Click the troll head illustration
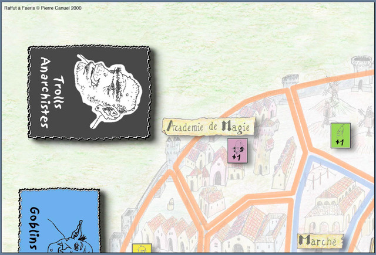 click(108, 90)
